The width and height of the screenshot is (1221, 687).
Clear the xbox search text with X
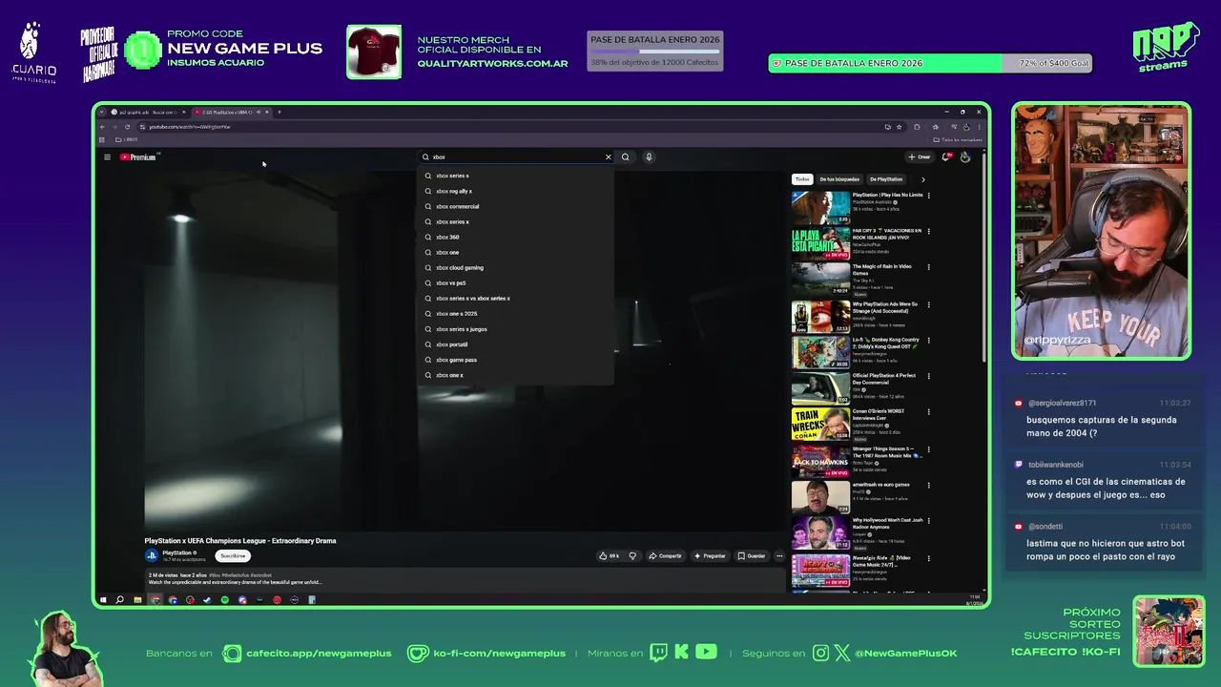tap(608, 156)
